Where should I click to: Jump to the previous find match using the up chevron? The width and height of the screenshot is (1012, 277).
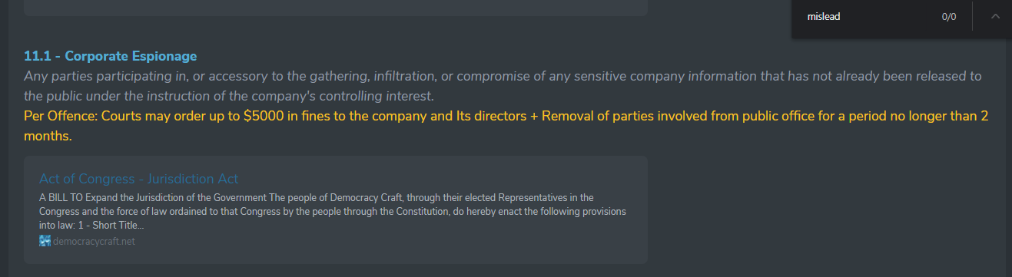[995, 16]
